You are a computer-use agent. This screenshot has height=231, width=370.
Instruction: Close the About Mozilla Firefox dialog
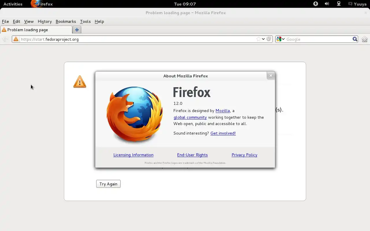[271, 76]
